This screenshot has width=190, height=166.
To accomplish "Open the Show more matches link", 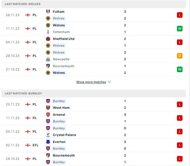I will (x=91, y=82).
